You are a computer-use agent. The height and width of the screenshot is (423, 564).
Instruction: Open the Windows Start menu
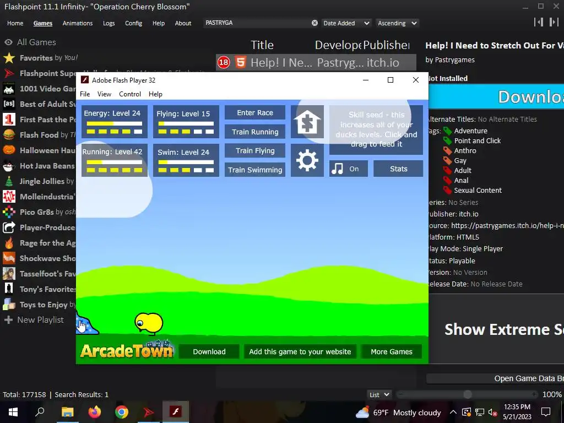[x=13, y=412]
